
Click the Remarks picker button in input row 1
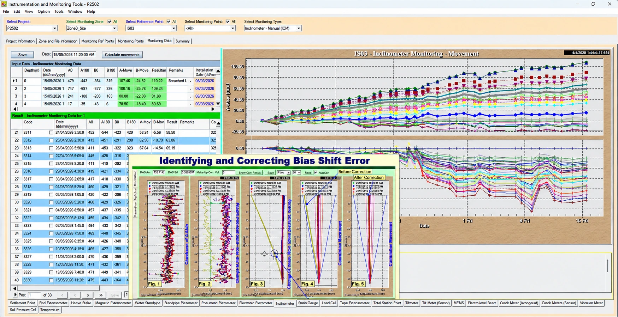pyautogui.click(x=190, y=81)
